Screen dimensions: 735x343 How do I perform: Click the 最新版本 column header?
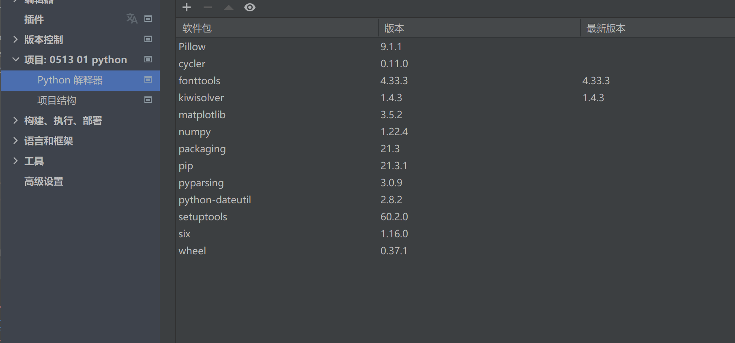coord(606,28)
